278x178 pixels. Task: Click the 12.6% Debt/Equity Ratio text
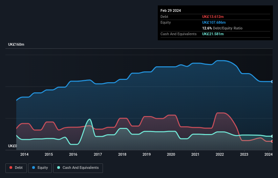[x=222, y=28]
